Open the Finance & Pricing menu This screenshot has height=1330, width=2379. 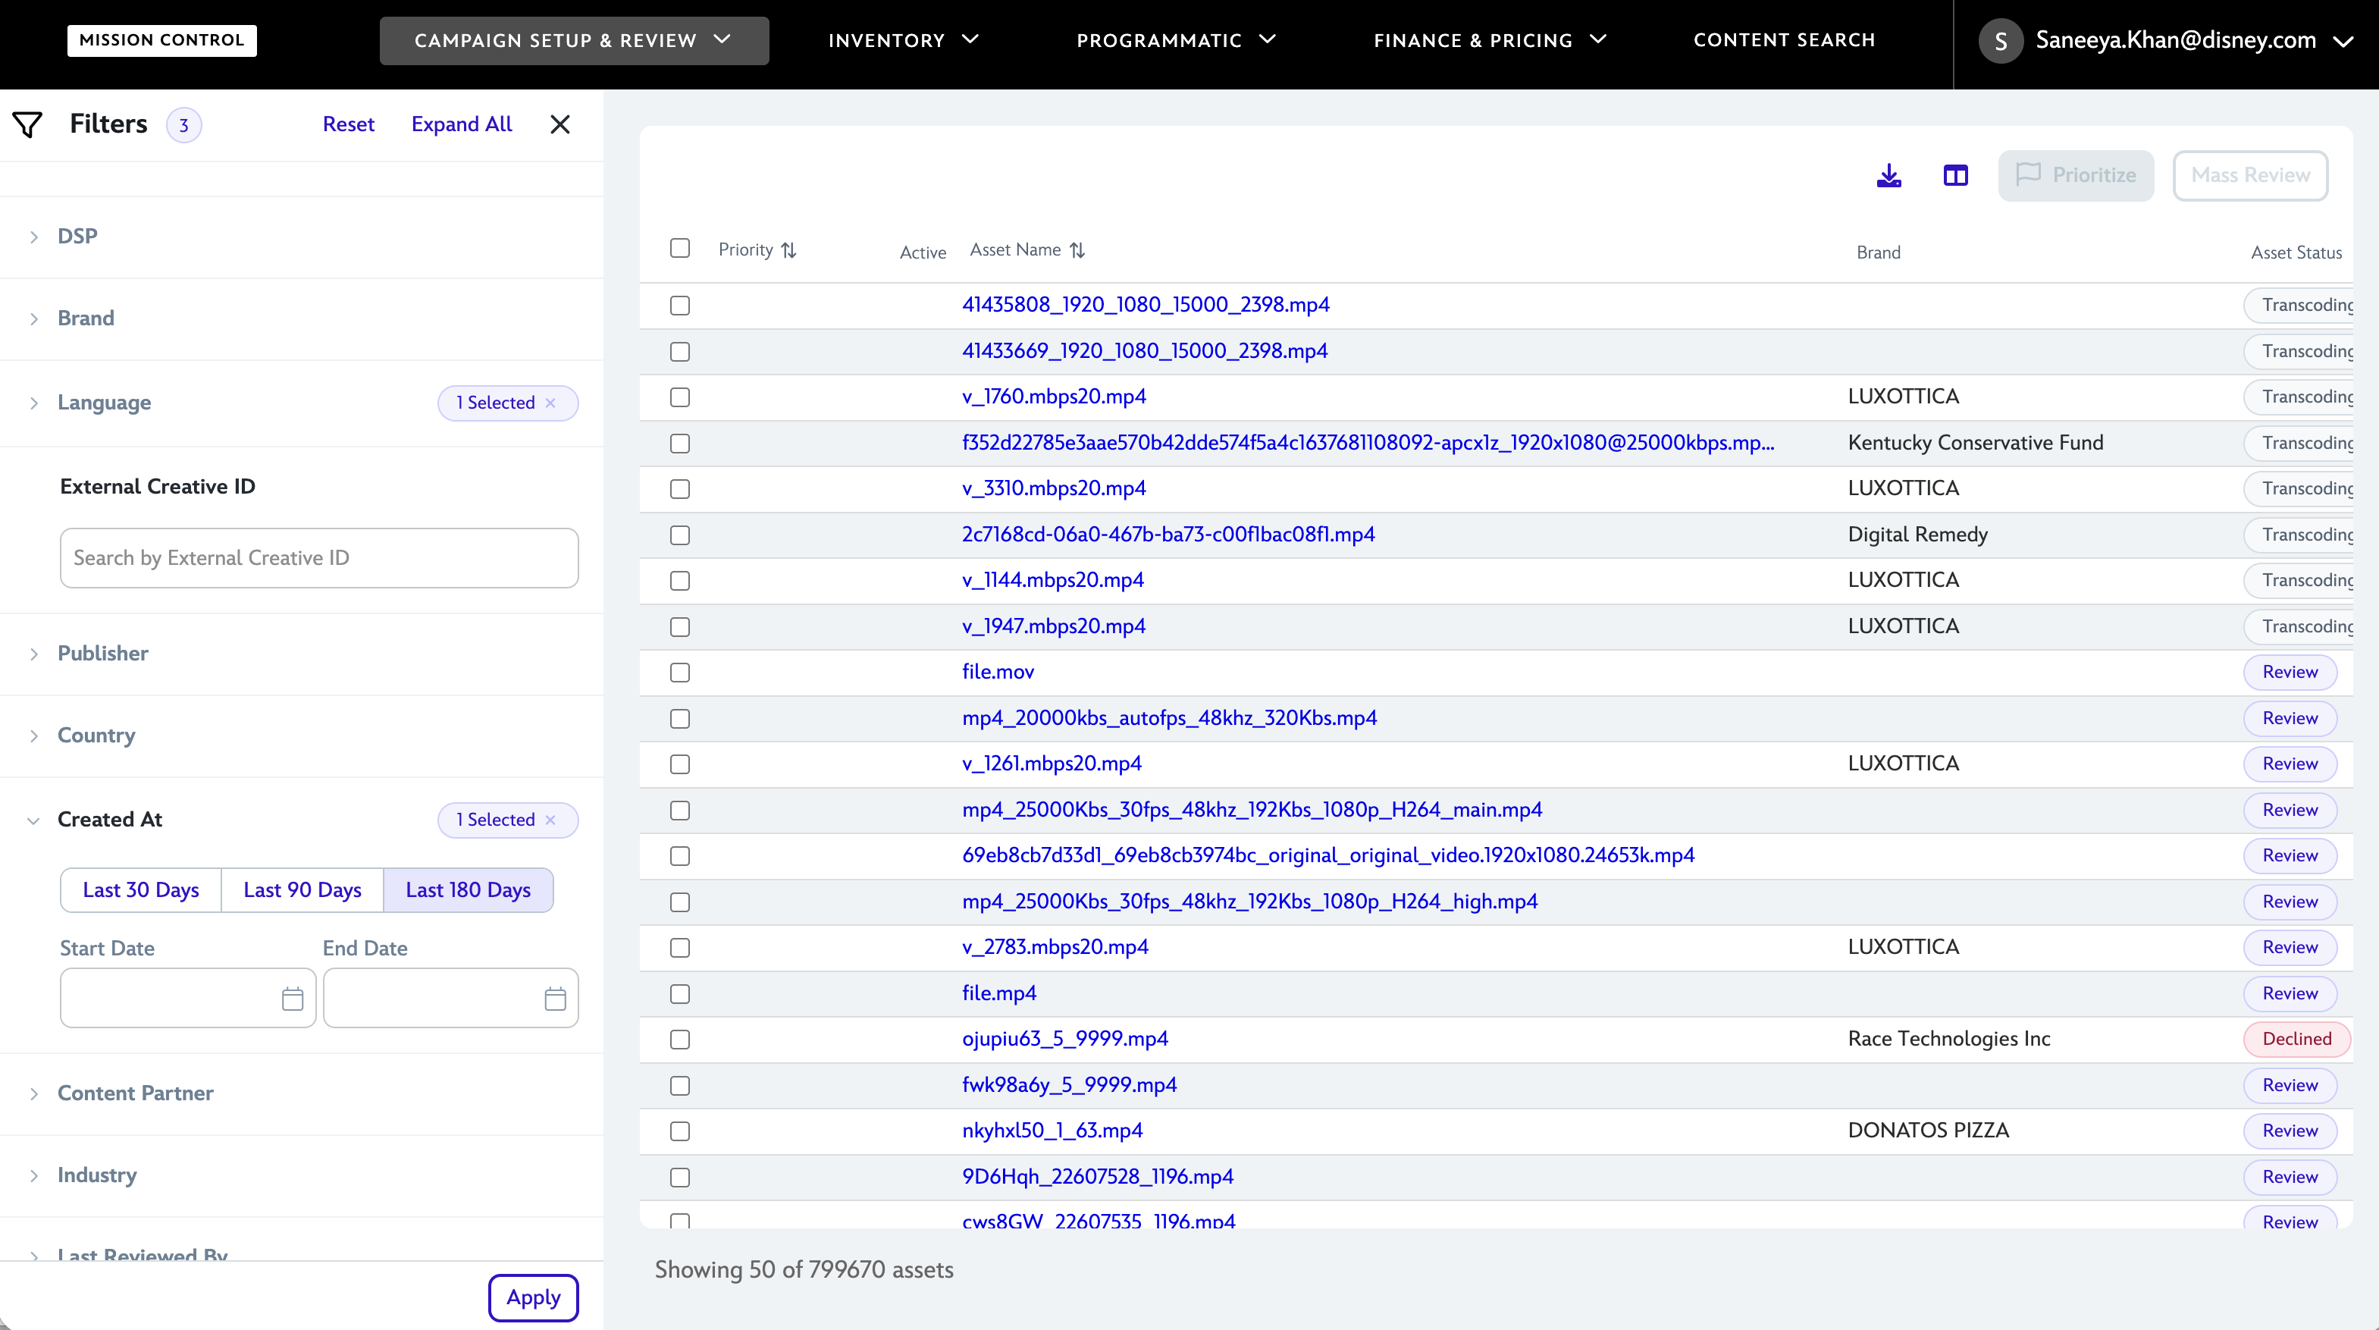pyautogui.click(x=1490, y=41)
